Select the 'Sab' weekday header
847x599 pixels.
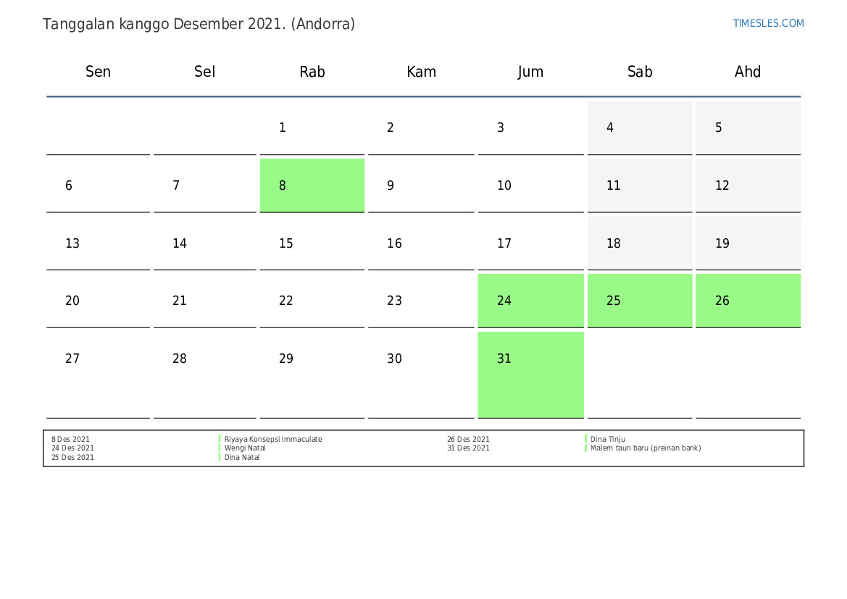[640, 72]
